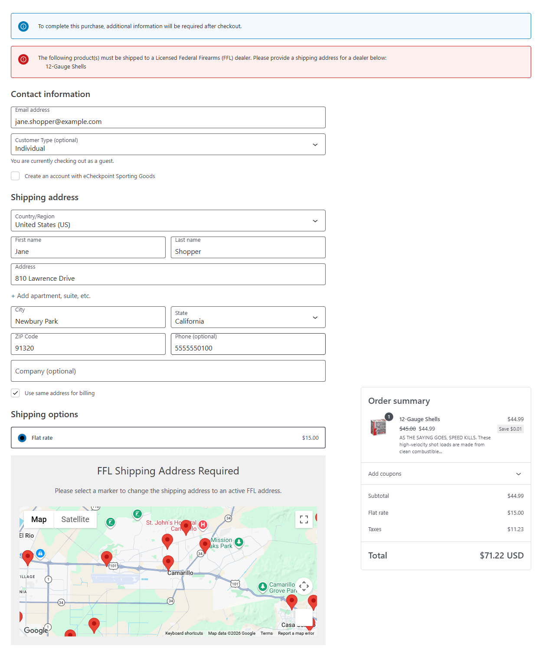Click the First name field

pyautogui.click(x=88, y=247)
